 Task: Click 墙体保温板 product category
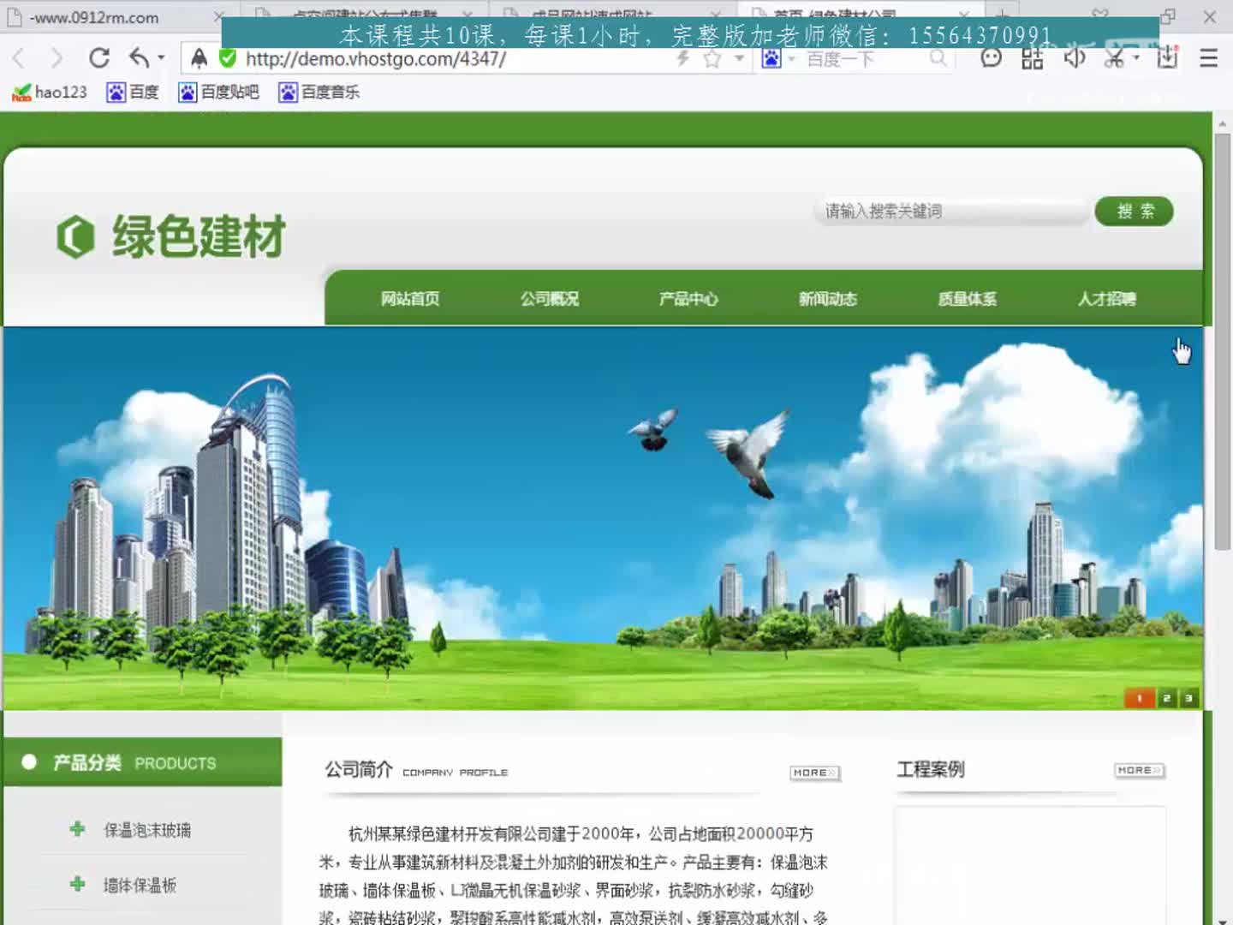(140, 885)
